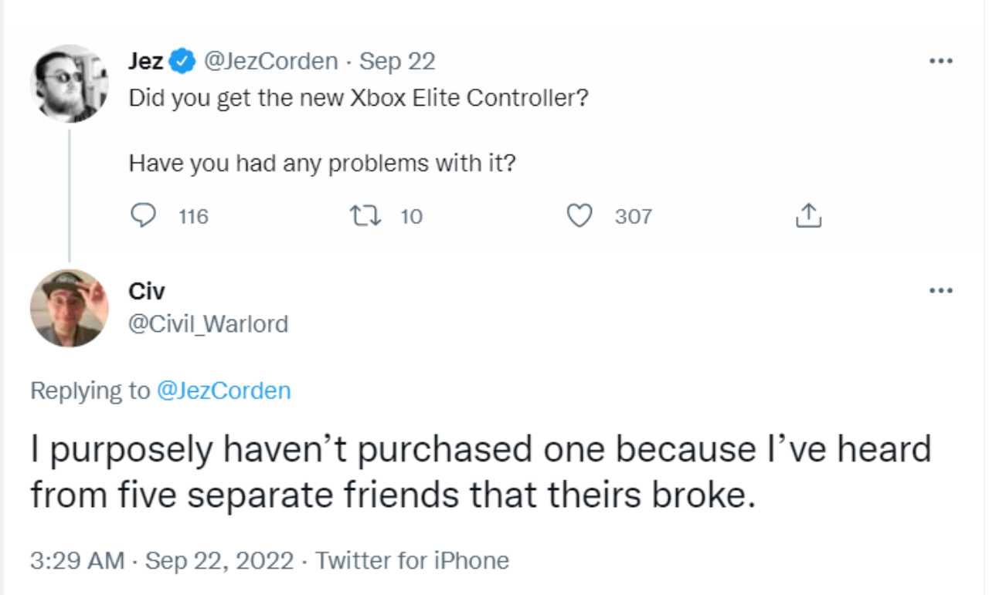Open the Twitter for iPhone source link
The height and width of the screenshot is (595, 989).
413,560
